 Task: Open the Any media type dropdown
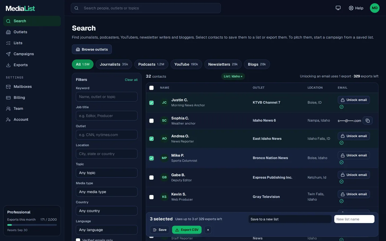tap(107, 192)
